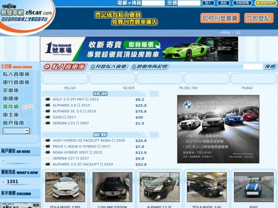Viewport: 278px width, 208px height.
Task: Open ALPHARD 3.5 SC FACELIFT 2019 listing
Action: [x=82, y=164]
